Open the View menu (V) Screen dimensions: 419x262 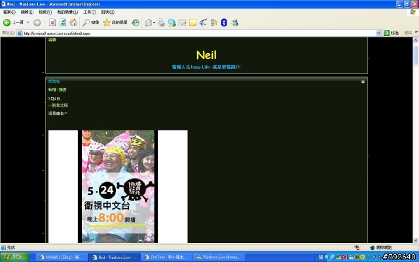45,12
